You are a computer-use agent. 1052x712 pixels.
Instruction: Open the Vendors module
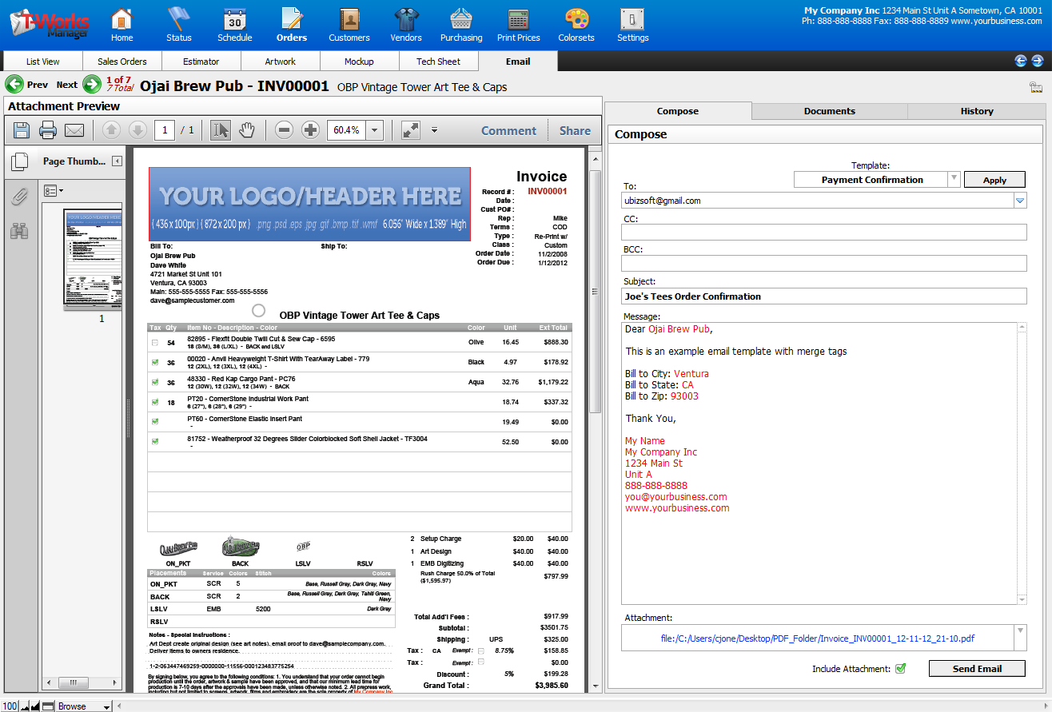coord(406,24)
